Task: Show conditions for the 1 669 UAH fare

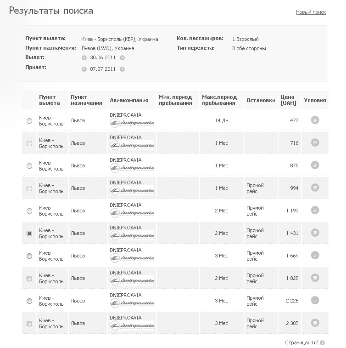Action: click(315, 256)
